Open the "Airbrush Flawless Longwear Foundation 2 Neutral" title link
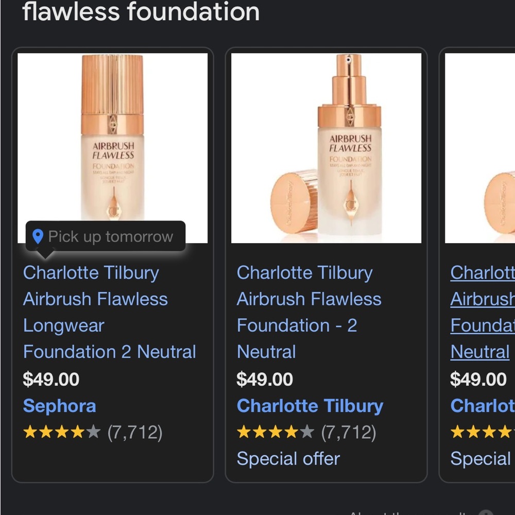Image resolution: width=515 pixels, height=515 pixels. point(109,312)
